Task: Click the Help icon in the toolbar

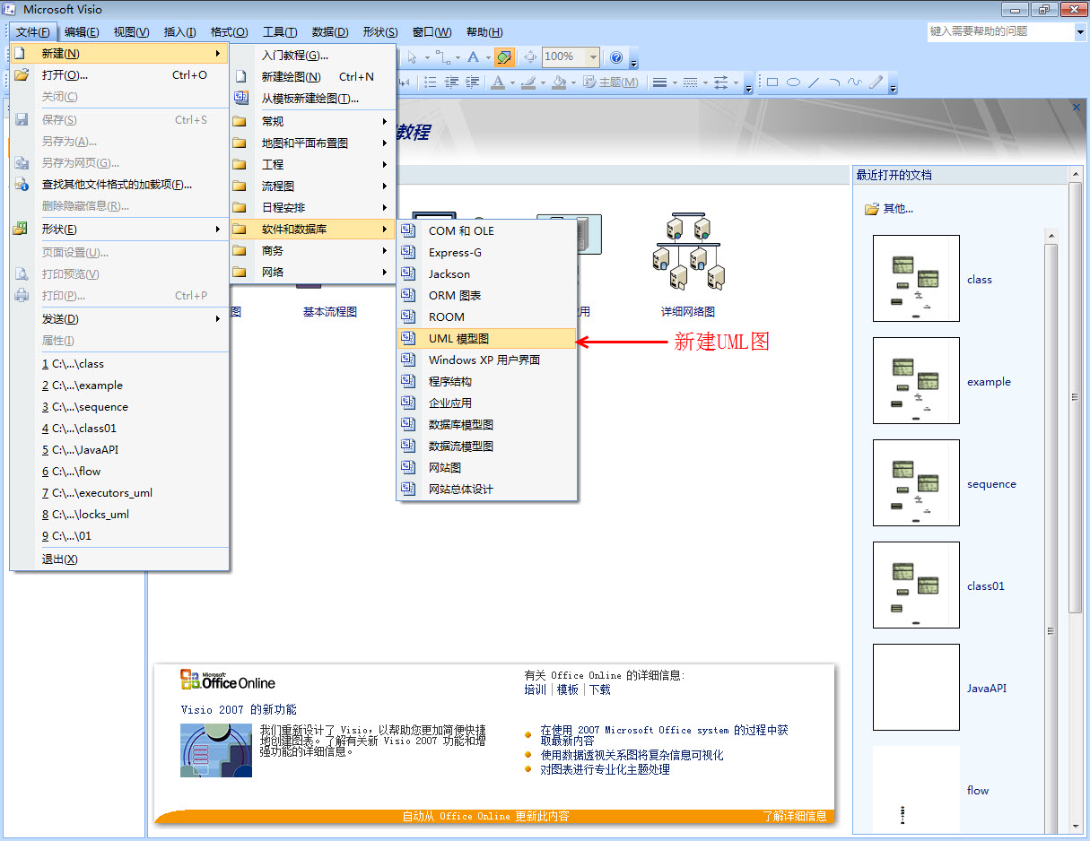Action: click(x=616, y=56)
